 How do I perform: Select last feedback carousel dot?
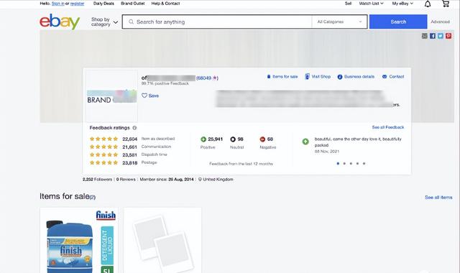[x=364, y=164]
